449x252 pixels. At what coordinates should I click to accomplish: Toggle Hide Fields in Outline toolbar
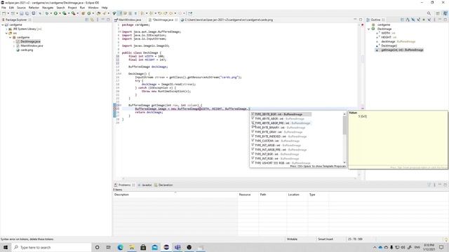[x=413, y=20]
